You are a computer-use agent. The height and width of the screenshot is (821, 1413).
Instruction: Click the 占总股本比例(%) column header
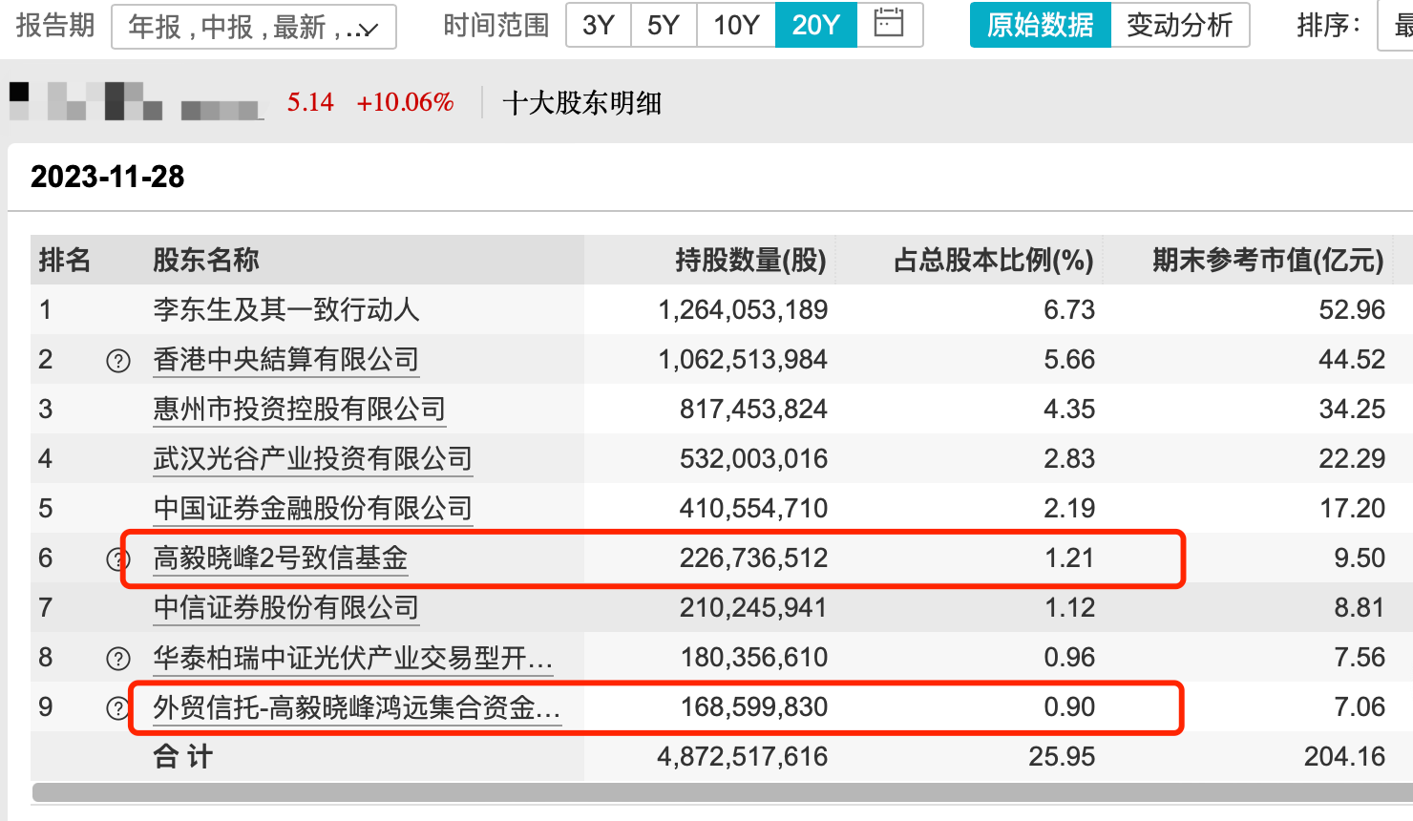pos(994,260)
